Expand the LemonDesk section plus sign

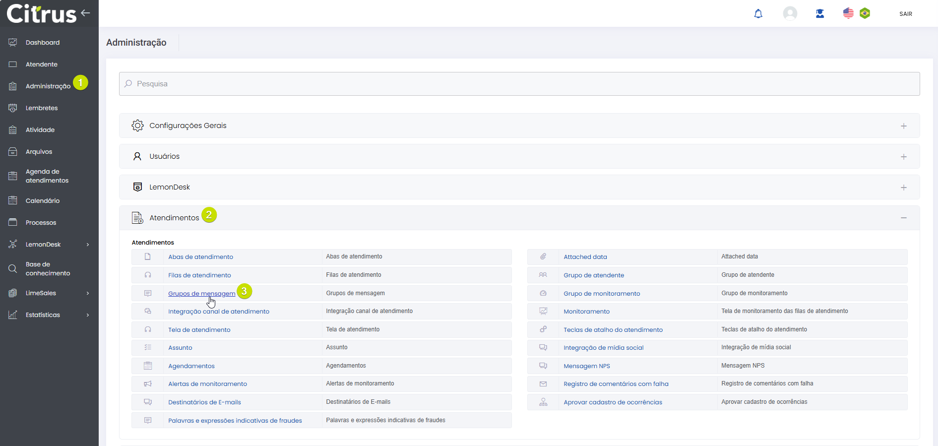coord(903,188)
